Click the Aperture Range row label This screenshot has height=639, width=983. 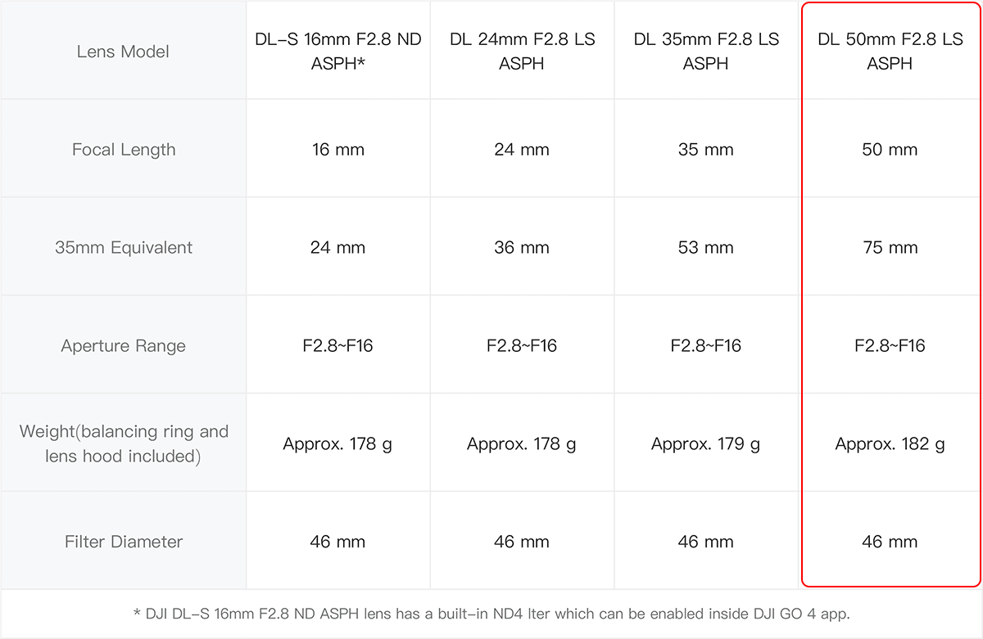124,346
